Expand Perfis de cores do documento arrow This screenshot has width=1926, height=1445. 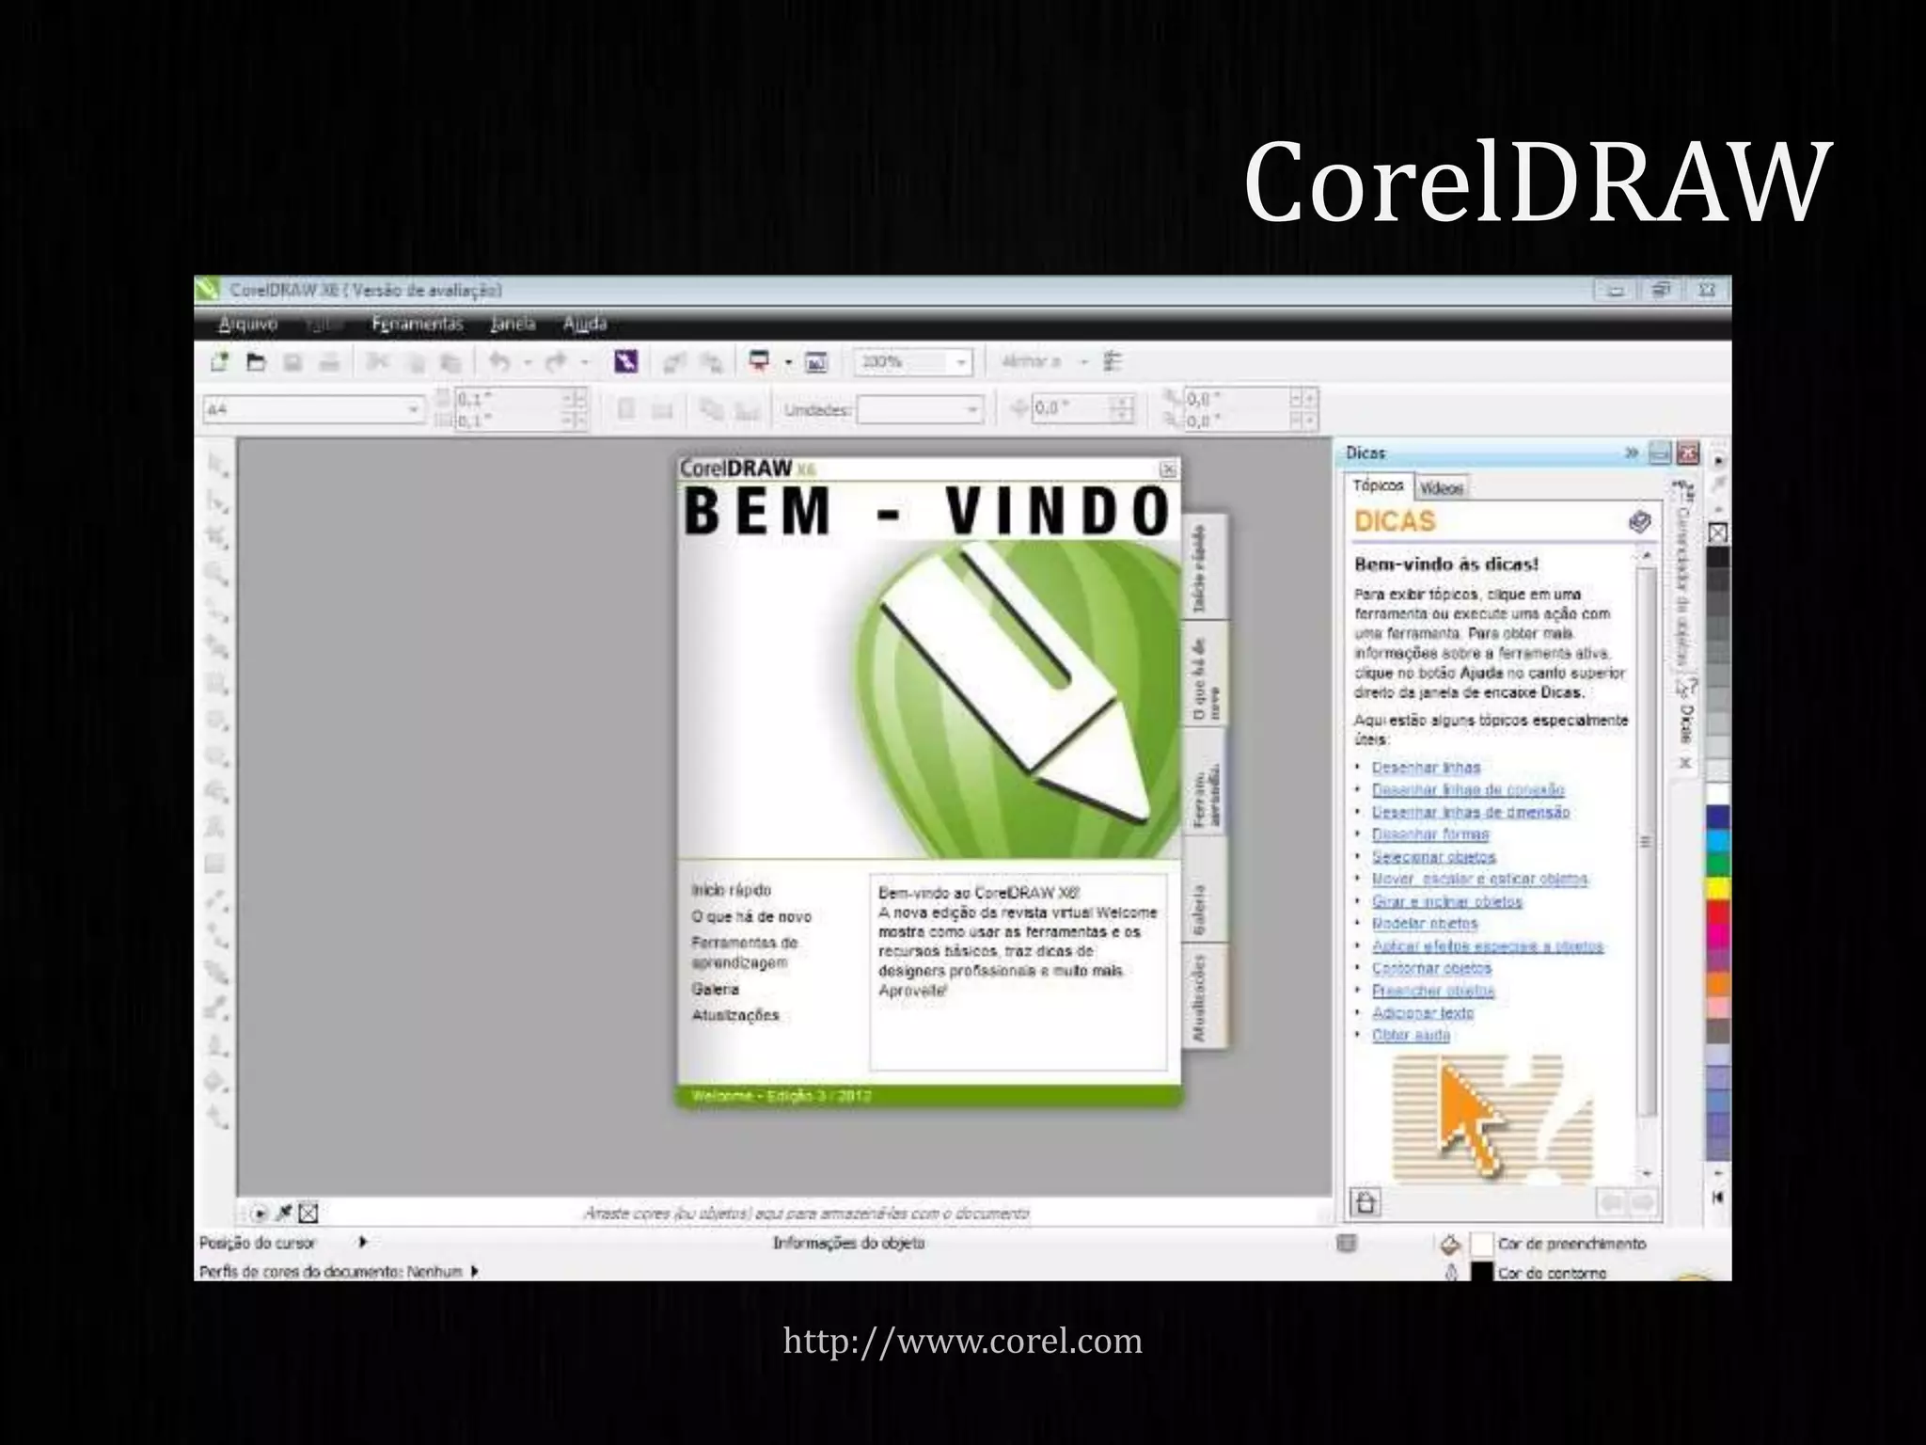coord(474,1272)
